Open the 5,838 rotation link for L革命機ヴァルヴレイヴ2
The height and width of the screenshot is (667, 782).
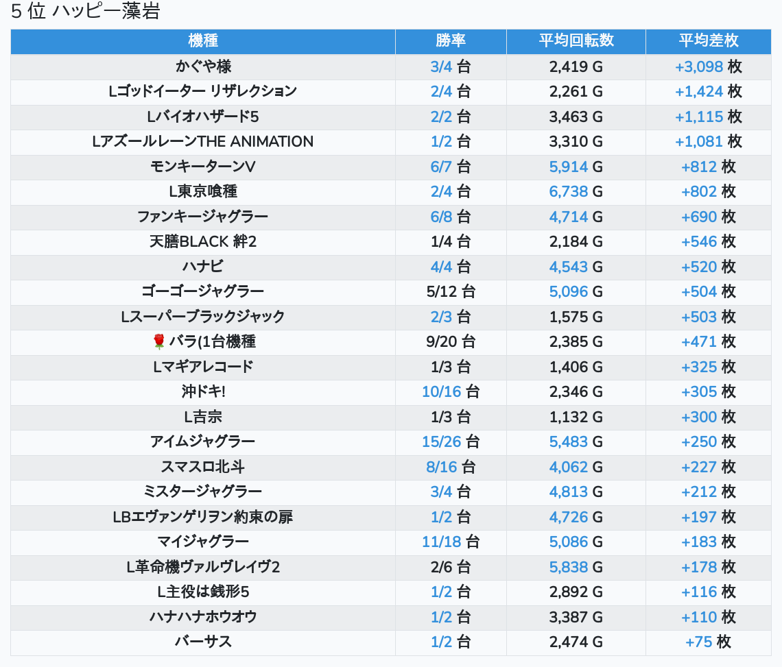pyautogui.click(x=568, y=567)
